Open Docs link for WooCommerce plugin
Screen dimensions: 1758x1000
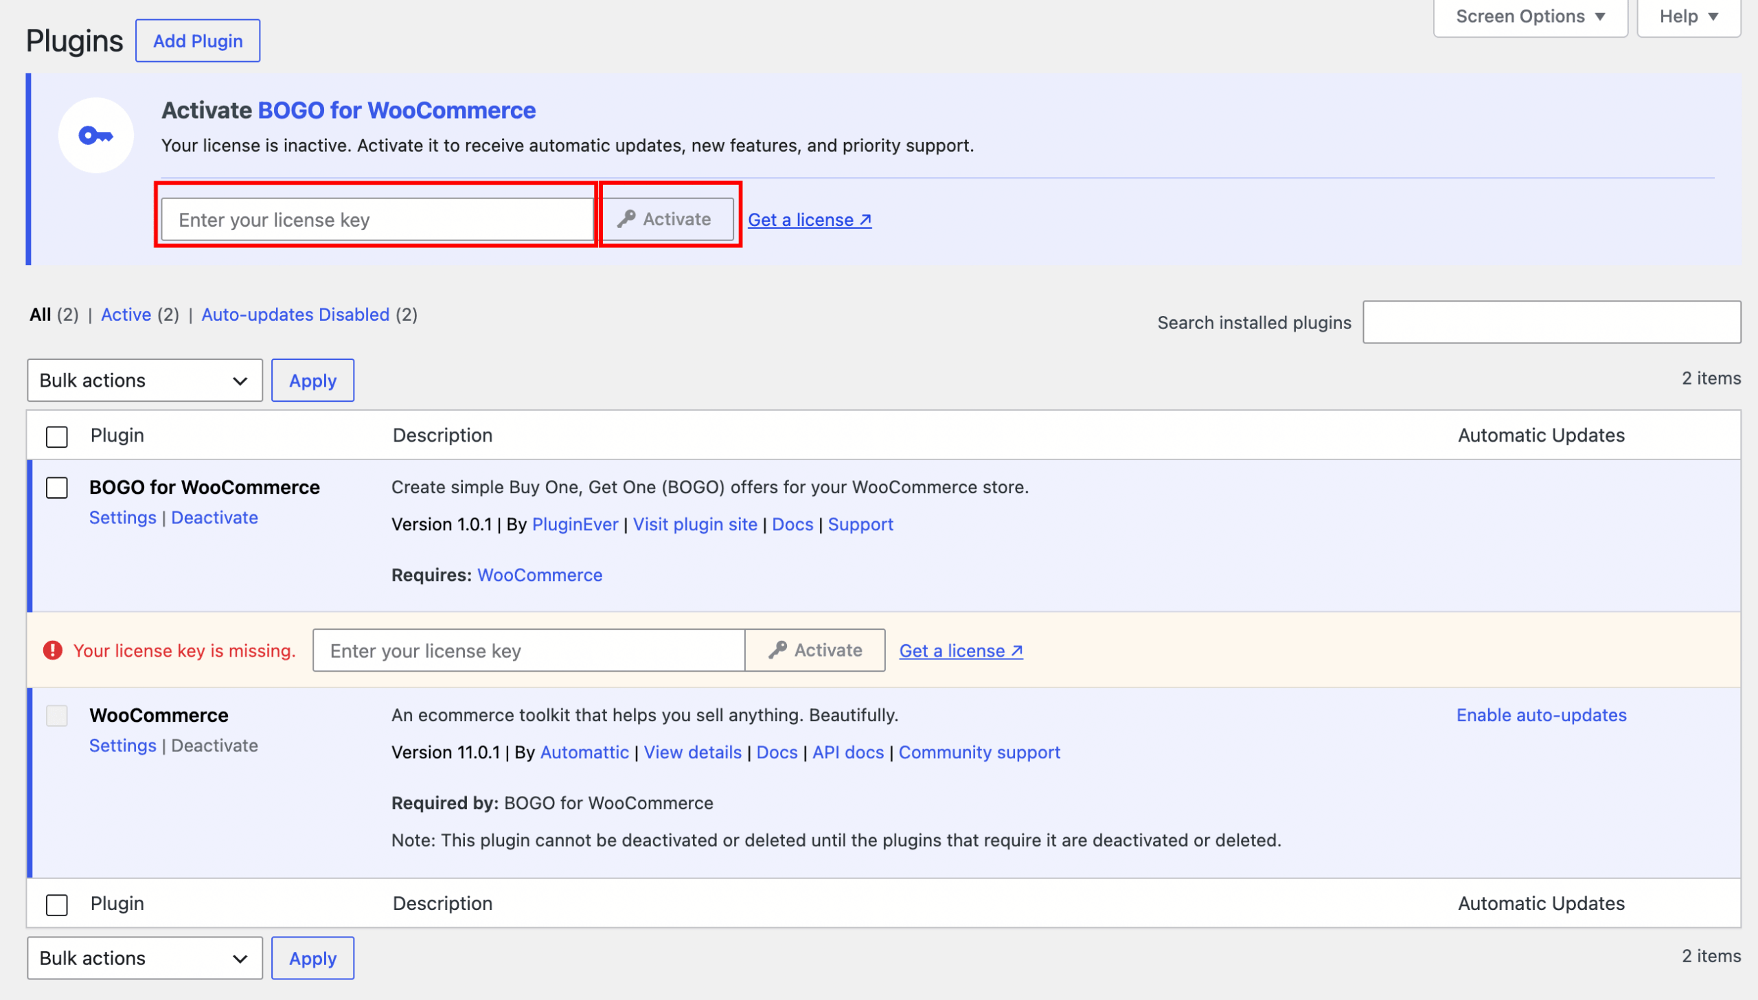(777, 753)
